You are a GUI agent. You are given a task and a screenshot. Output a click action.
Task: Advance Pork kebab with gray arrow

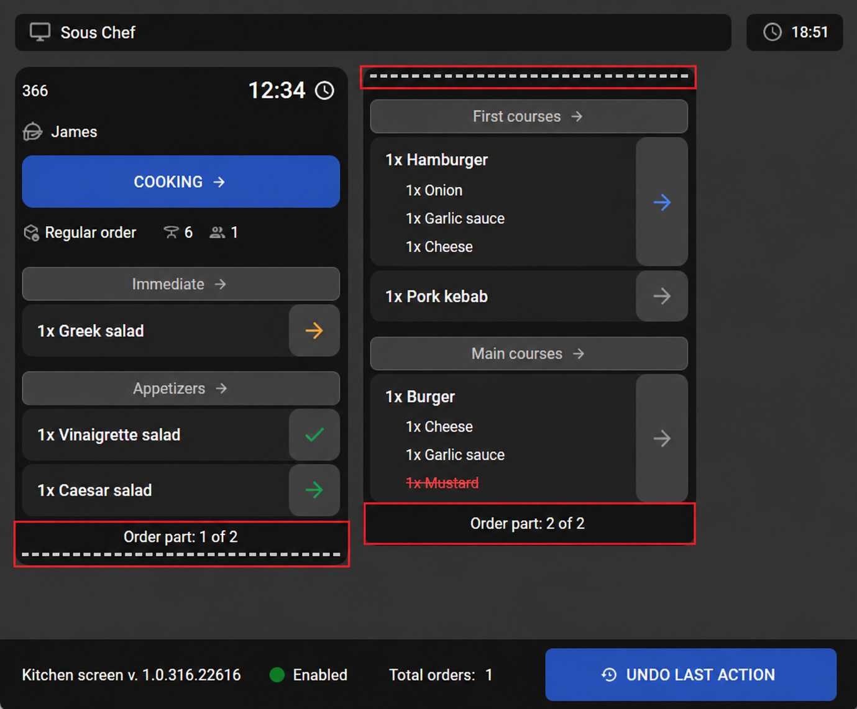point(662,296)
